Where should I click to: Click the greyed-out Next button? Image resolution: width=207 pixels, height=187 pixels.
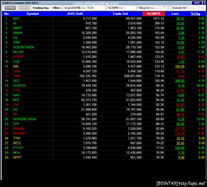coord(24,8)
